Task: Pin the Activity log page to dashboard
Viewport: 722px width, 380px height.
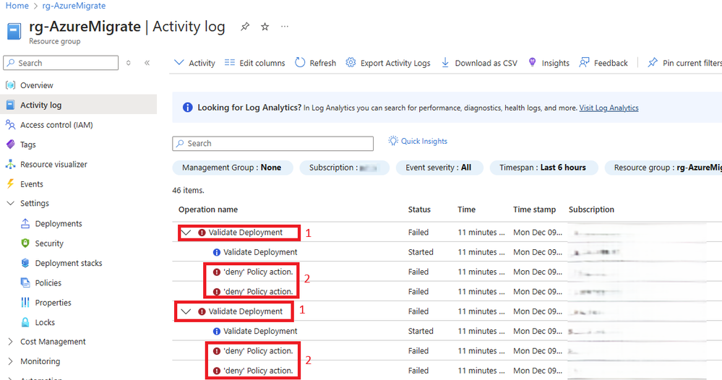Action: click(245, 27)
